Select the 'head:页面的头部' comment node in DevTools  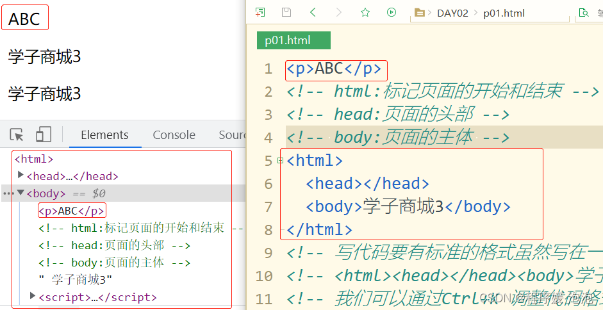(114, 245)
